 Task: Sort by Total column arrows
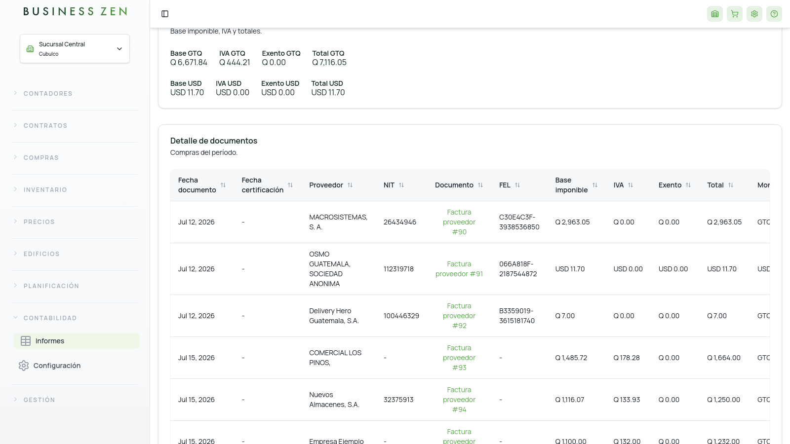(731, 185)
